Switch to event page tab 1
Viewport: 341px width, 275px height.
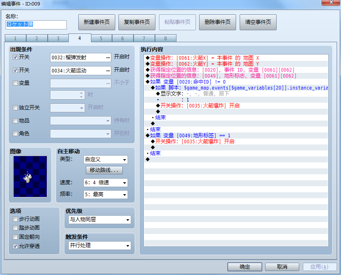click(15, 38)
